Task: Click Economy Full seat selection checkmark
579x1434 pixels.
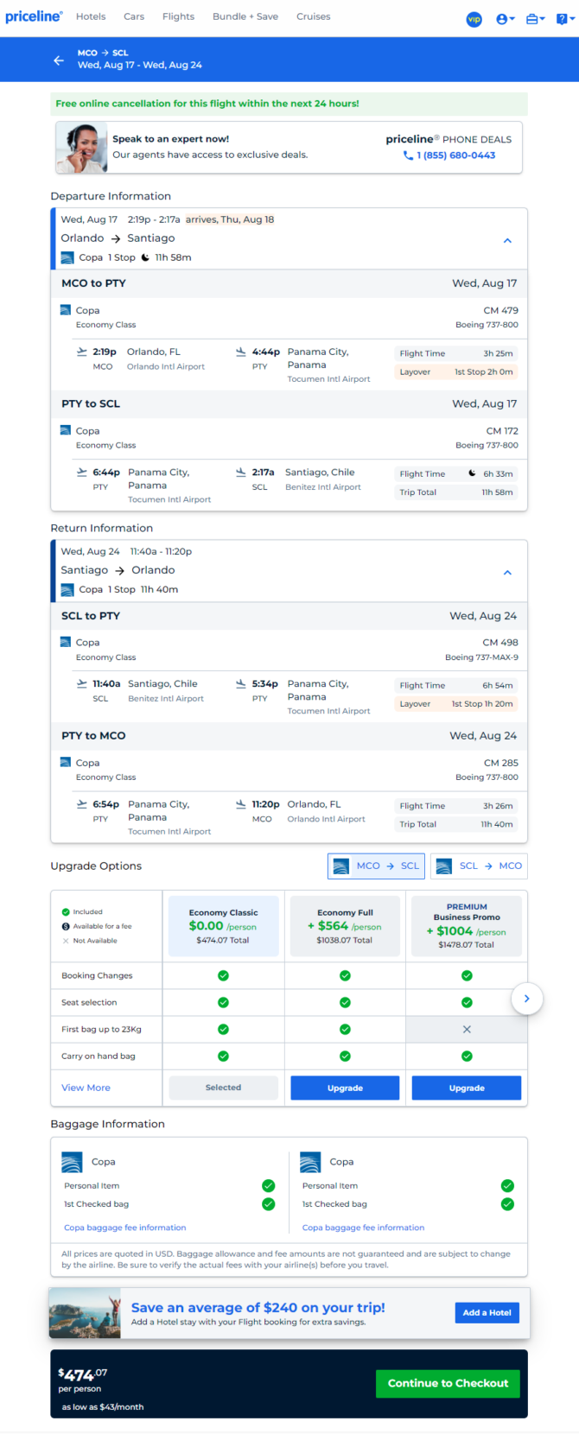Action: (345, 1002)
